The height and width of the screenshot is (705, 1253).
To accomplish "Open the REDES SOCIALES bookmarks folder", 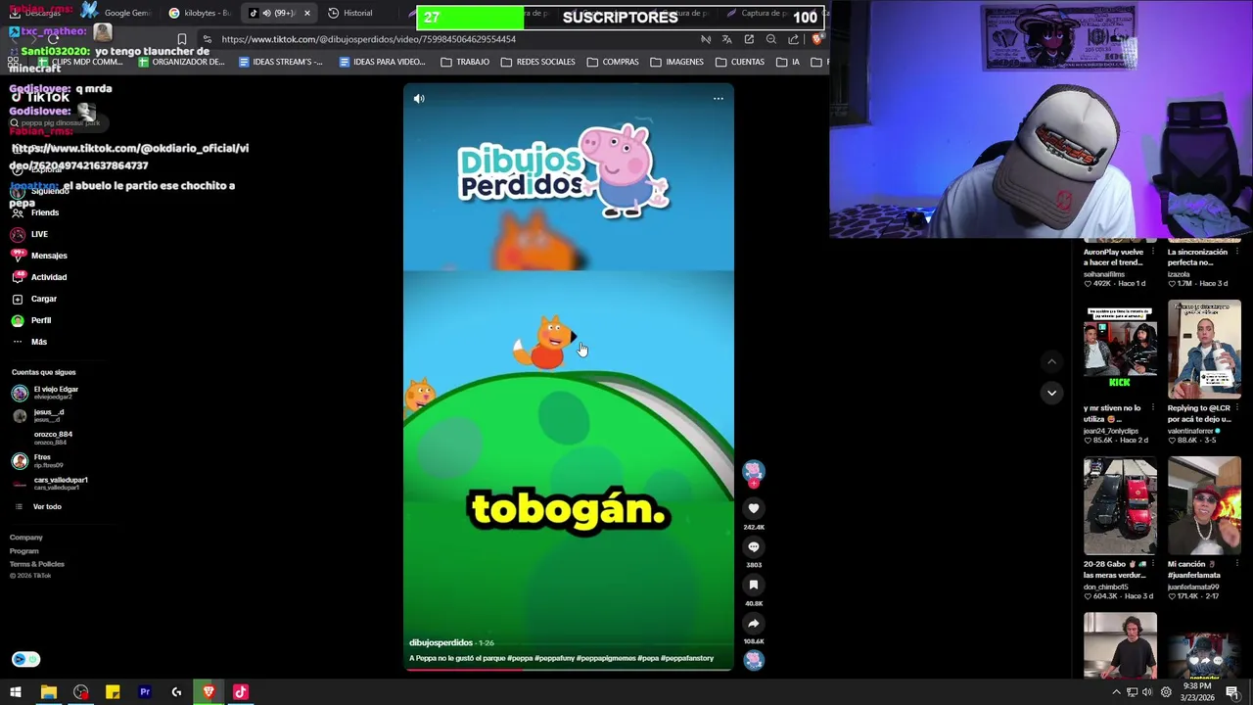I will click(x=537, y=62).
